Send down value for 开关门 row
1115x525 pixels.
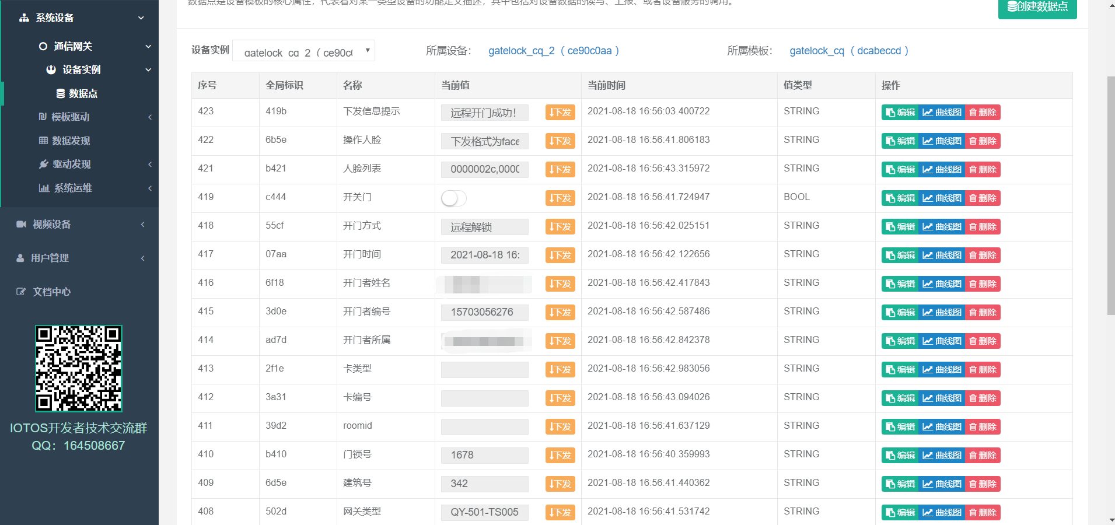(560, 198)
